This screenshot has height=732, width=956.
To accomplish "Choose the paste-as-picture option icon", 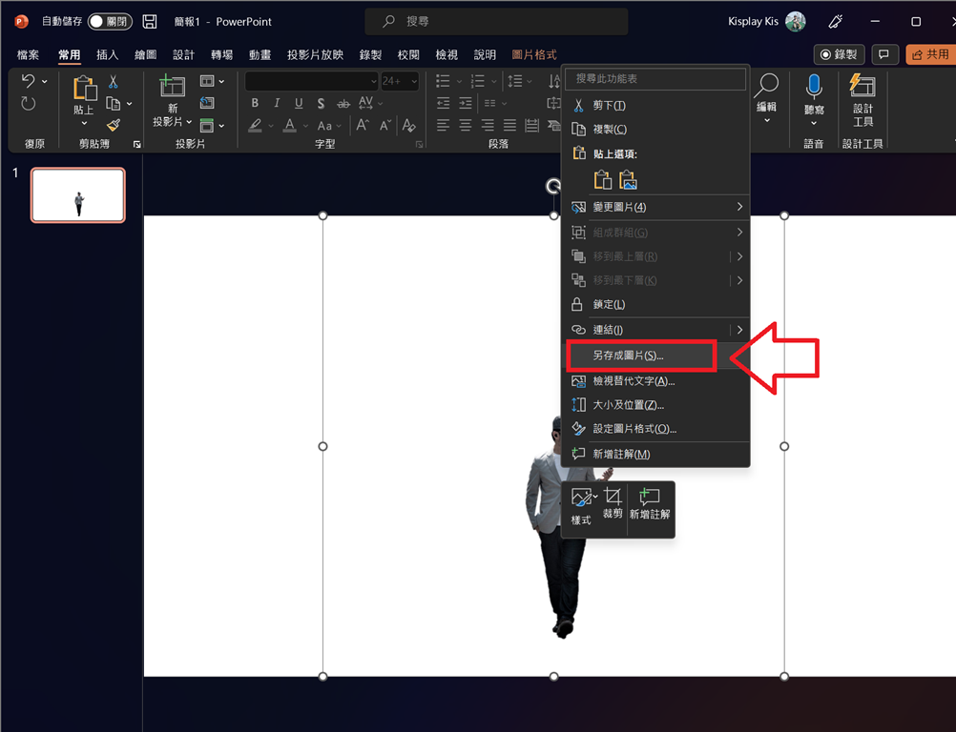I will (x=628, y=179).
